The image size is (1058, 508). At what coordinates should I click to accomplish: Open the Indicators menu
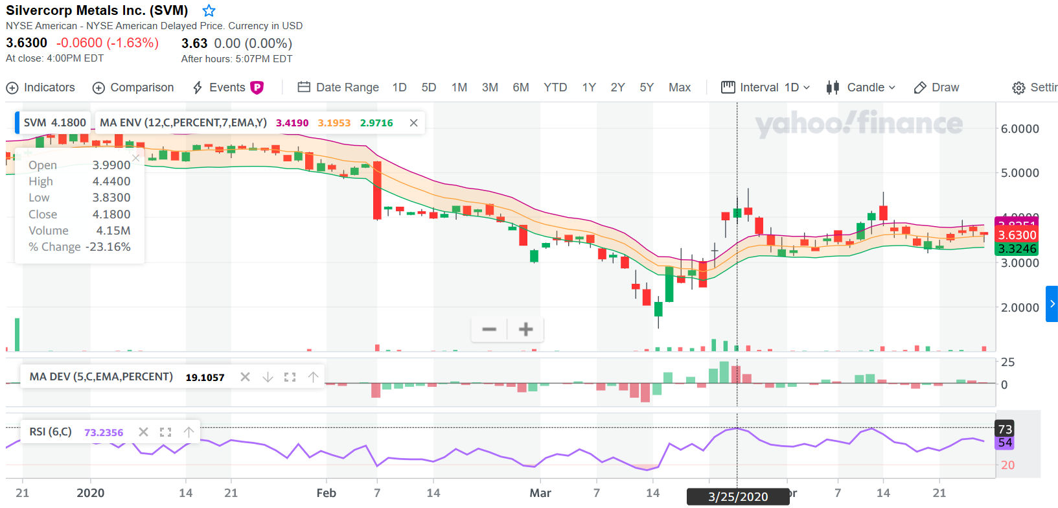coord(40,87)
